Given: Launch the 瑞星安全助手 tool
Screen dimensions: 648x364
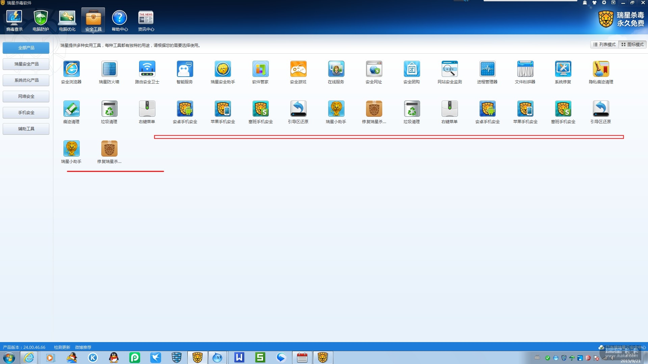Looking at the screenshot, I should [223, 72].
